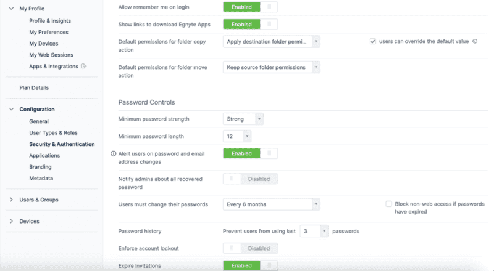This screenshot has width=494, height=271.
Task: Open Users must change passwords frequency dropdown
Action: point(271,204)
